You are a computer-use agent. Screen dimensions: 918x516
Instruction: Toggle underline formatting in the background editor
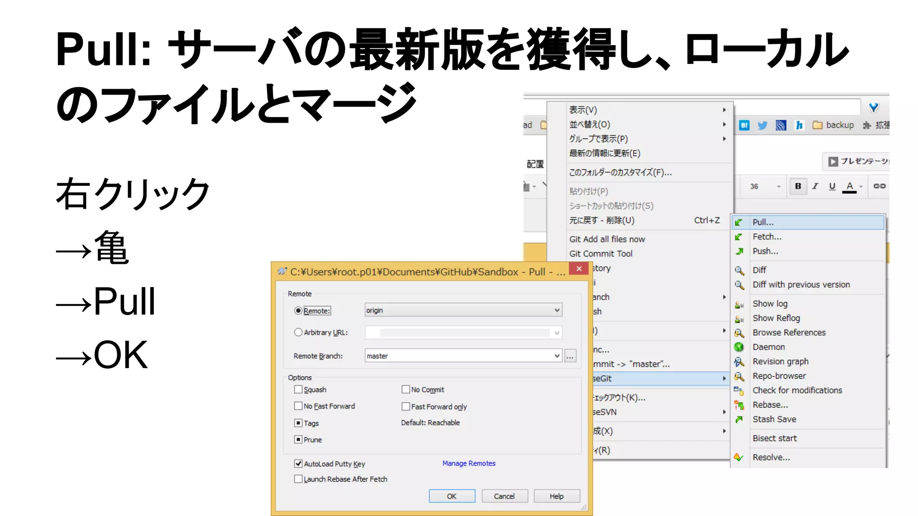coord(832,186)
